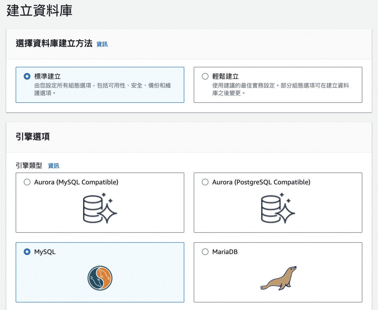Open 資訊 link beside 引擎類型
Viewport: 378px width, 310px height.
pyautogui.click(x=54, y=166)
